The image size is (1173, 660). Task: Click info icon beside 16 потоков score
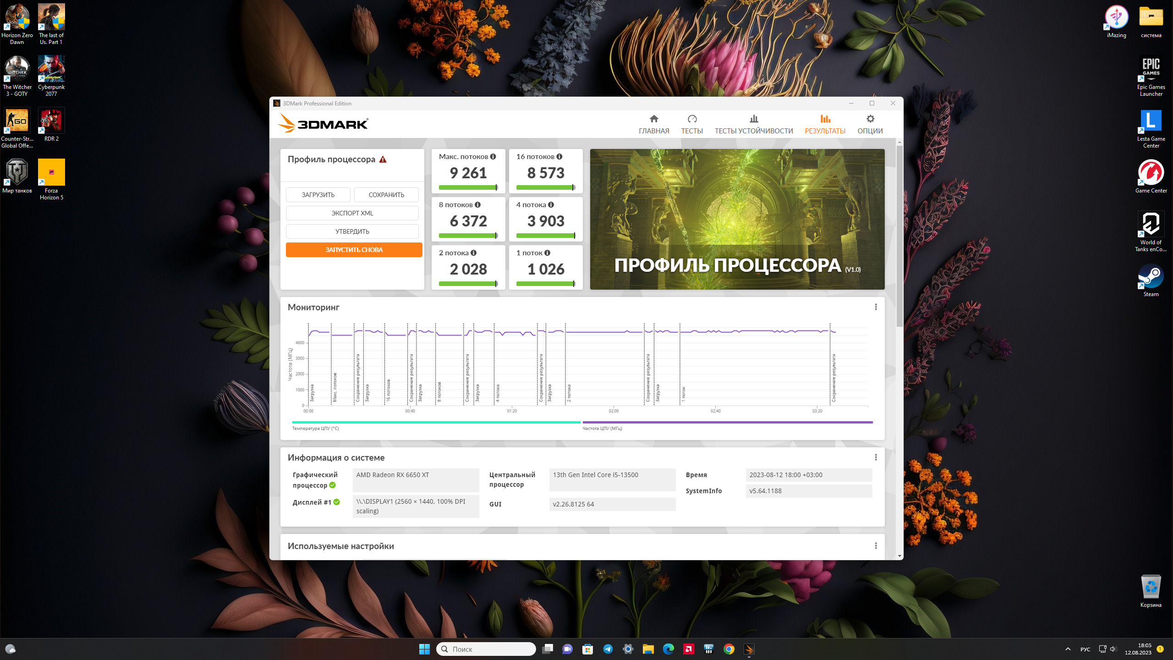click(x=559, y=157)
